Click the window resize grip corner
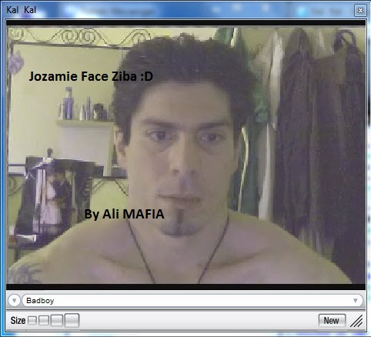371x337 pixels. click(x=357, y=321)
